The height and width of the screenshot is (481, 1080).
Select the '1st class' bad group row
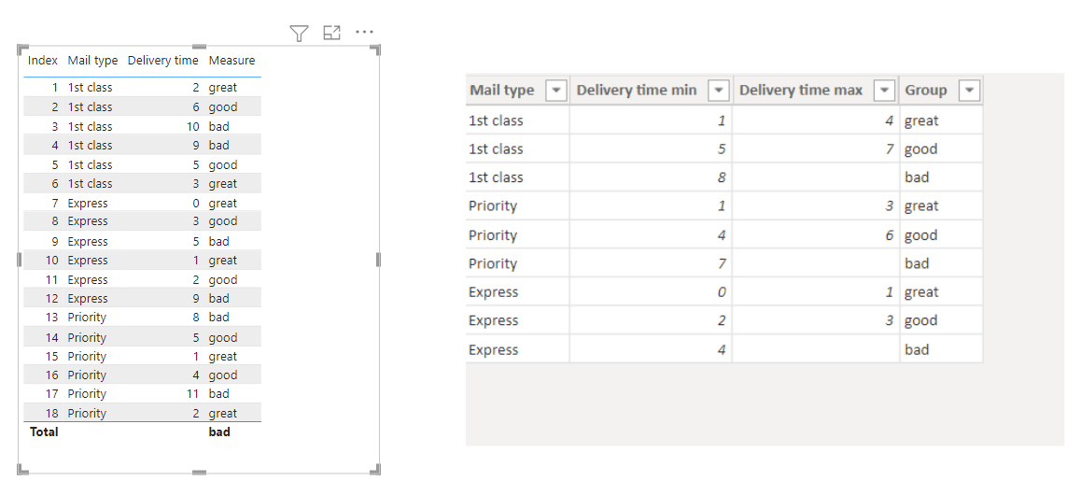pos(724,177)
